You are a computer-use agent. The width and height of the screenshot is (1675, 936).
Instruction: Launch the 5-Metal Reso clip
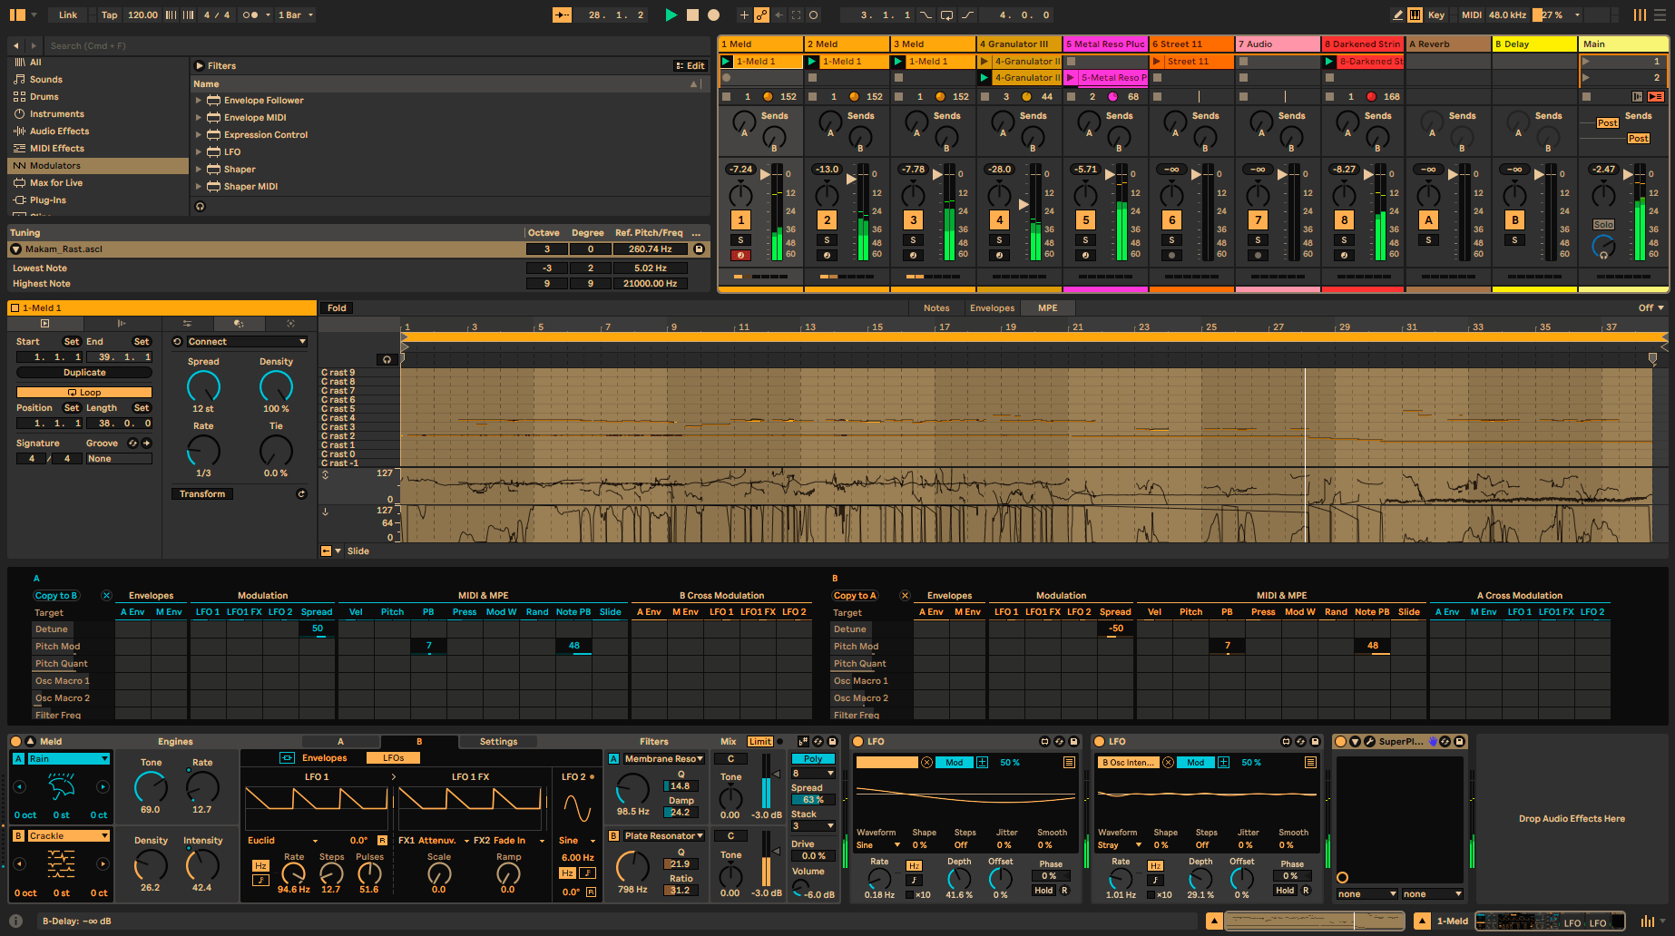pyautogui.click(x=1071, y=78)
